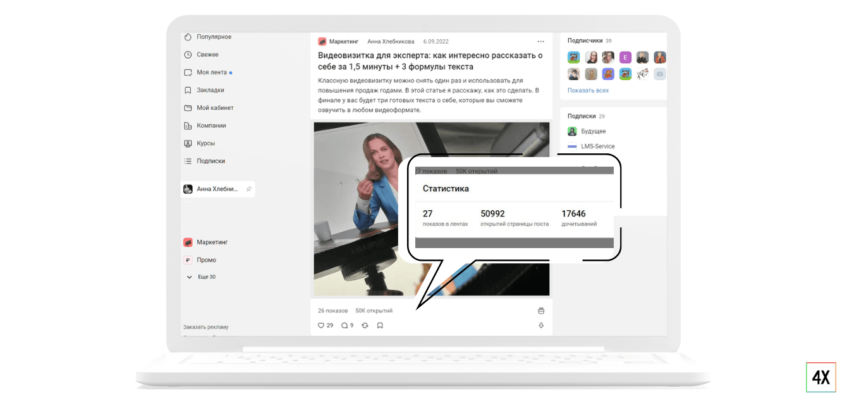Open subscriber avatar with Mario on purple
This screenshot has height=404, width=847.
[608, 74]
